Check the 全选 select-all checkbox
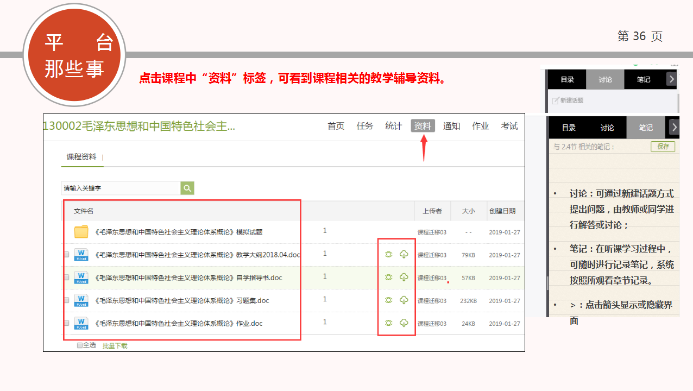This screenshot has height=391, width=693. pos(80,345)
